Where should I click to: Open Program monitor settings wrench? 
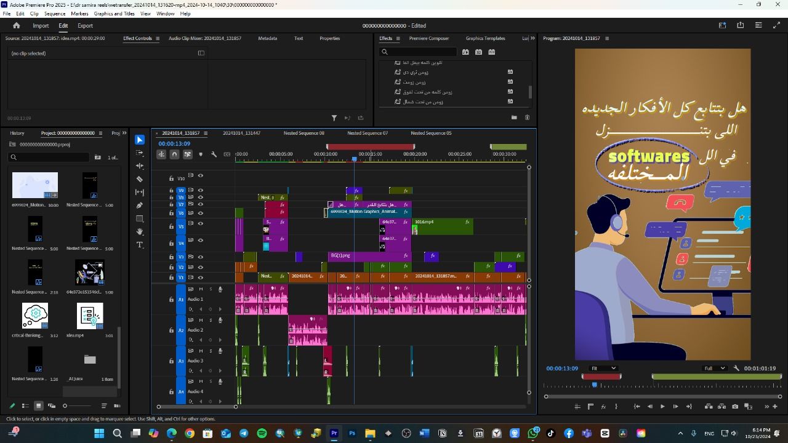(736, 368)
